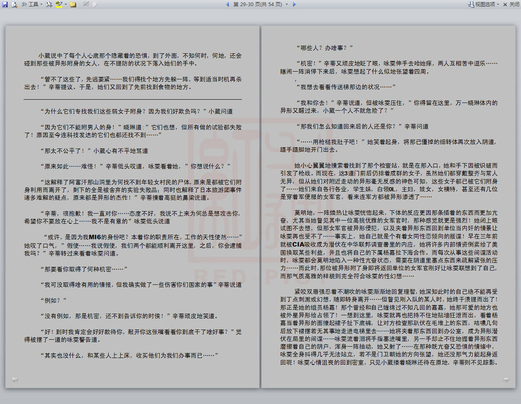The width and height of the screenshot is (521, 404).
Task: Click the grayed-out ink pen icon
Action: (x=86, y=4)
